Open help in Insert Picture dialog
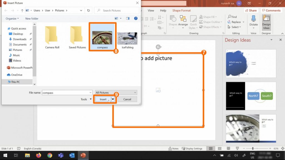Screen dimensions: 285x160 [136, 18]
